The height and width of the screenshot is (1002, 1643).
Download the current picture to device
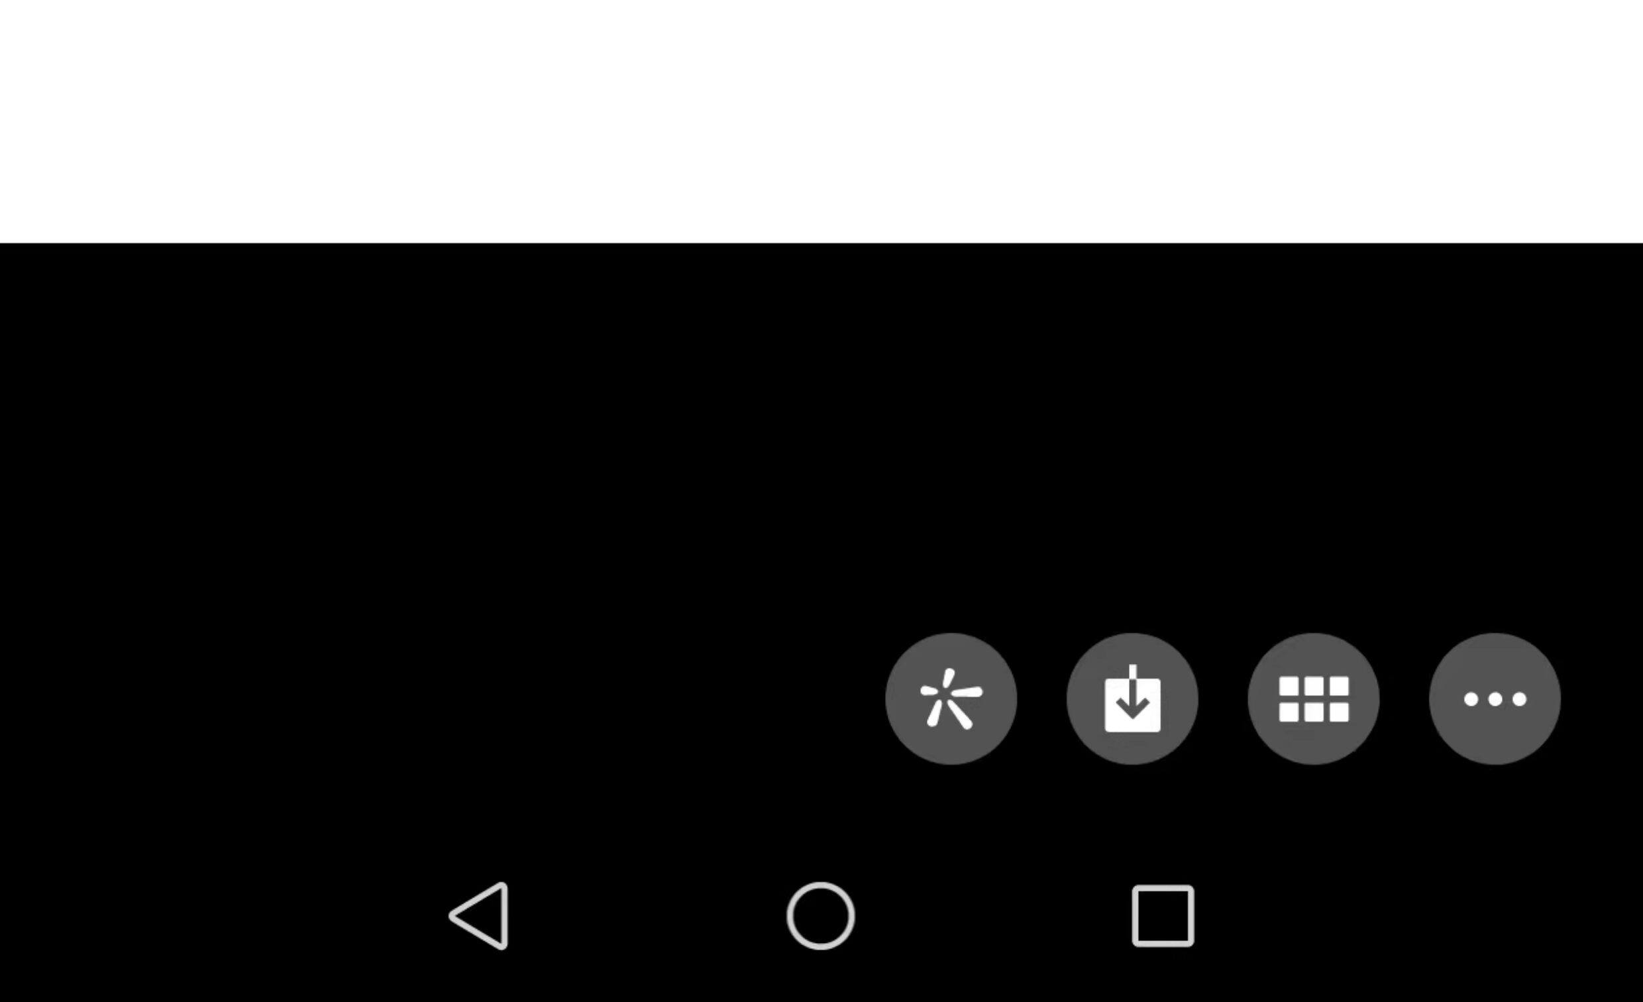tap(1132, 698)
